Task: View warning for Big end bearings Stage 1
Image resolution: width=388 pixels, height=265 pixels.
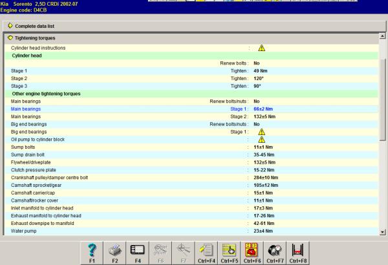Action: (261, 132)
